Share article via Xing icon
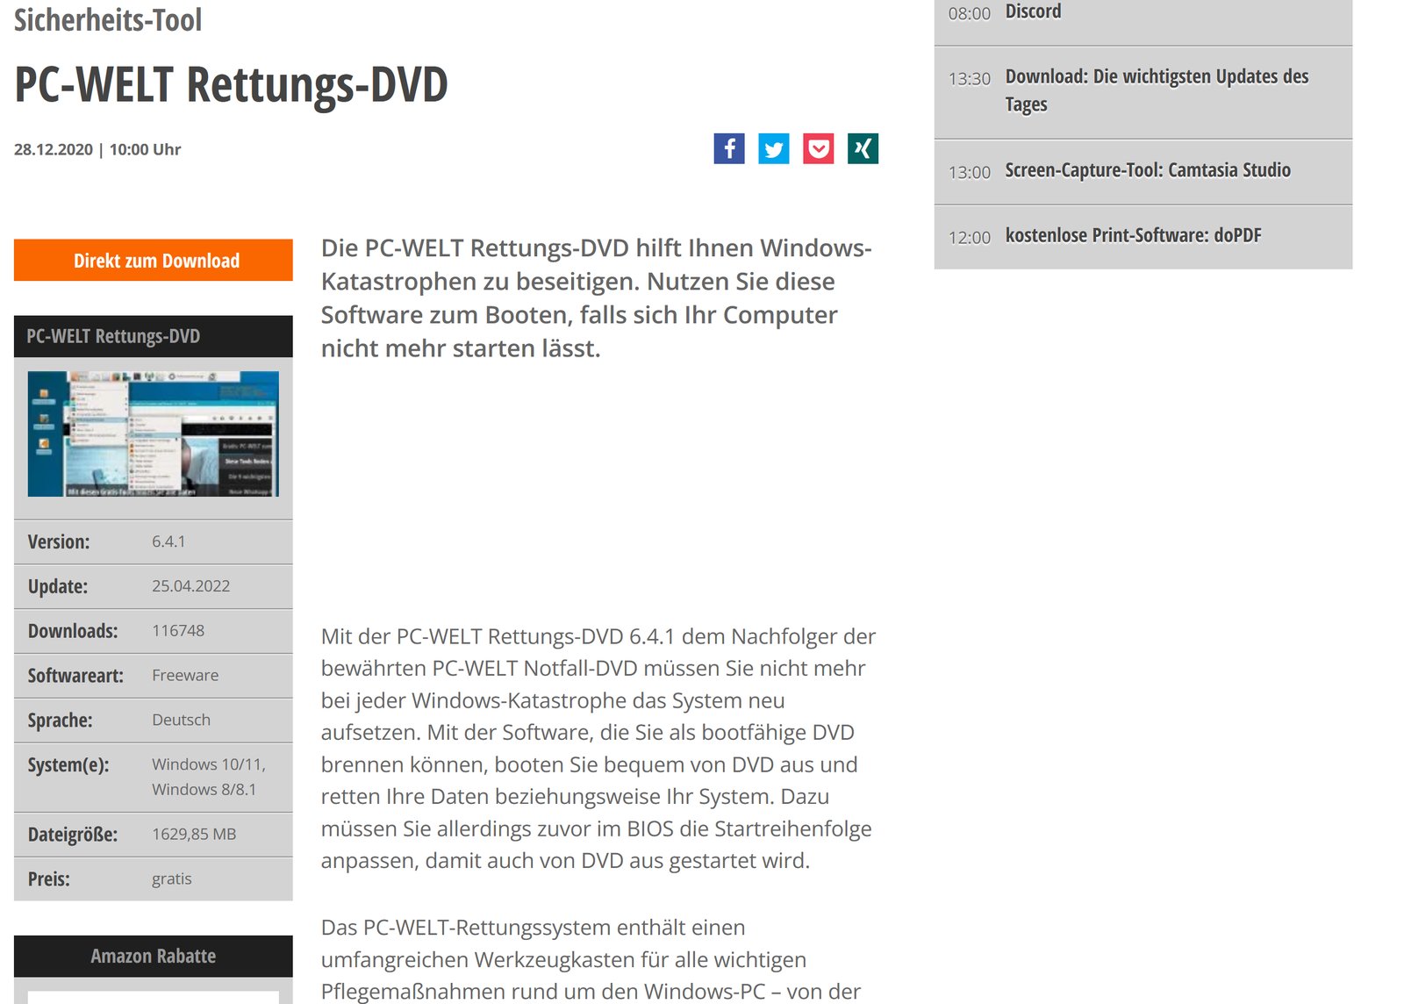Viewport: 1404px width, 1004px height. [x=863, y=148]
